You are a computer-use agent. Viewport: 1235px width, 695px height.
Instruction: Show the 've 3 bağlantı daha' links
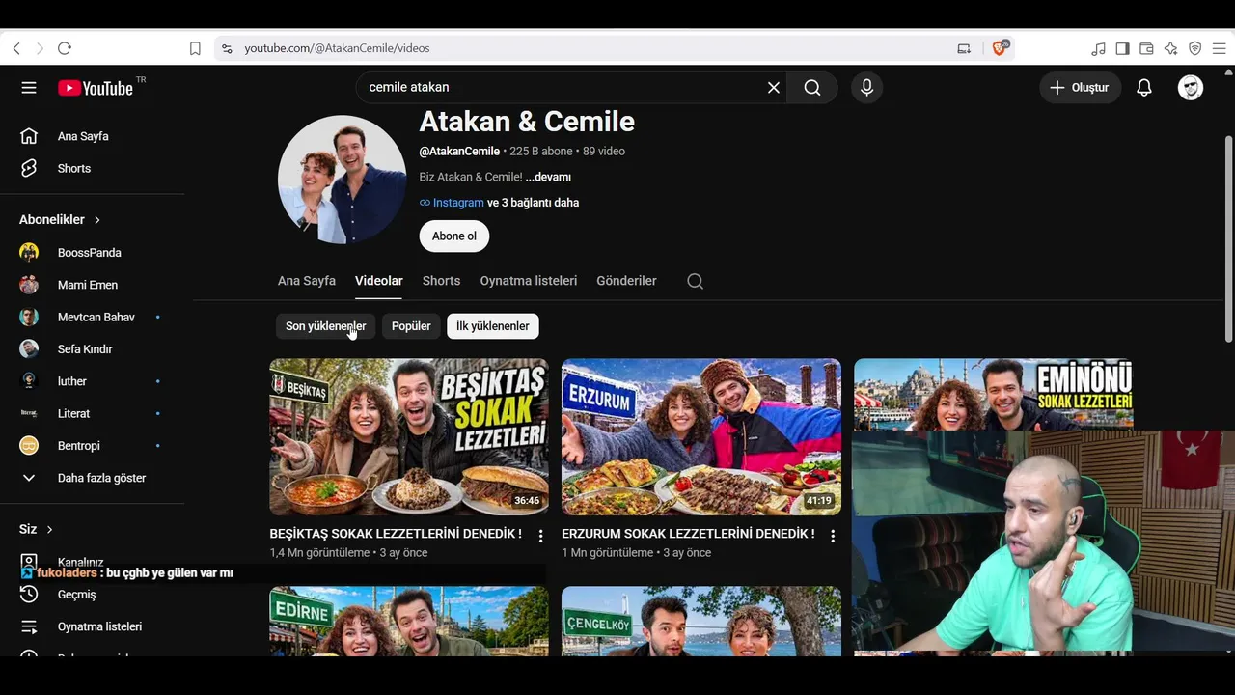pos(534,203)
